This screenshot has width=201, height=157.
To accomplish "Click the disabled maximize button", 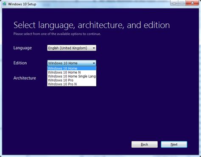I will [182, 3].
